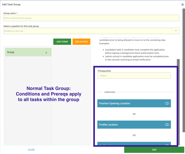This screenshot has height=154, width=185.
Task: Open the Prerequisites select box
Action: (134, 76)
